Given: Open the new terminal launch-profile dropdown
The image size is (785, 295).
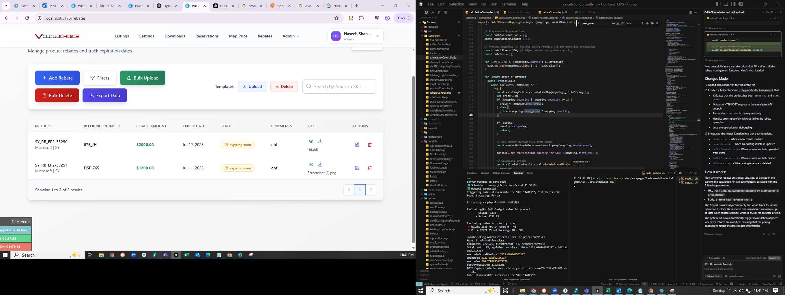Looking at the screenshot, I should tap(671, 173).
